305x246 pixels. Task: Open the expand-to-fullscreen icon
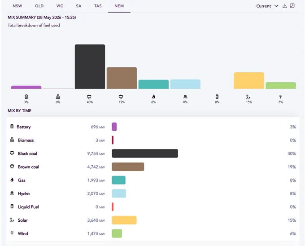pos(292,6)
